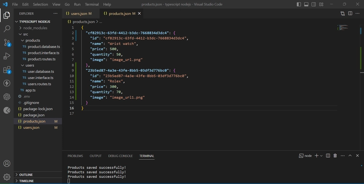Screen dimensions: 364x184
Task: Open editor More Actions ellipsis
Action: tap(358, 14)
